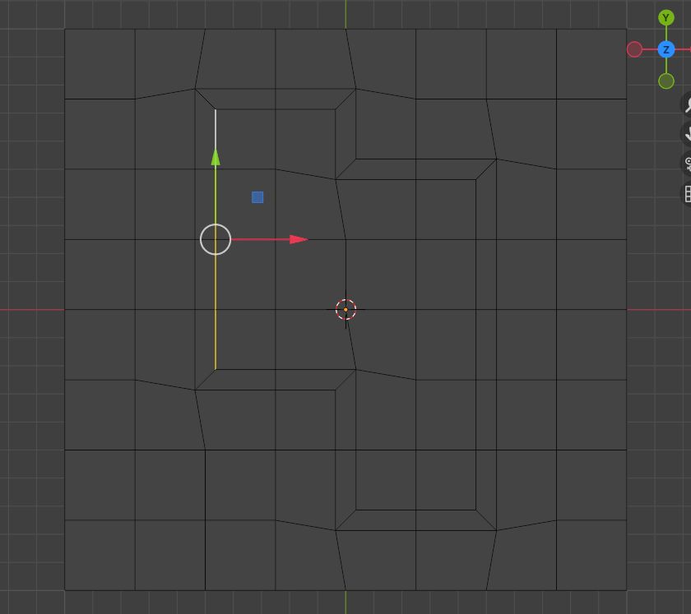The width and height of the screenshot is (691, 614).
Task: Toggle the camera view button
Action: [x=687, y=164]
